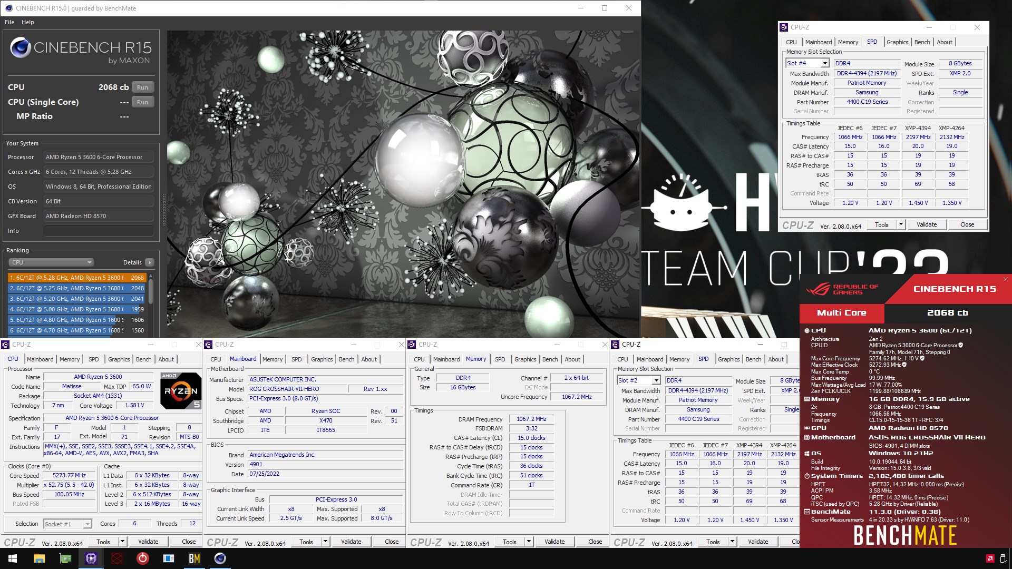The height and width of the screenshot is (569, 1012).
Task: Open the Ranking CPU dropdown
Action: coord(51,262)
